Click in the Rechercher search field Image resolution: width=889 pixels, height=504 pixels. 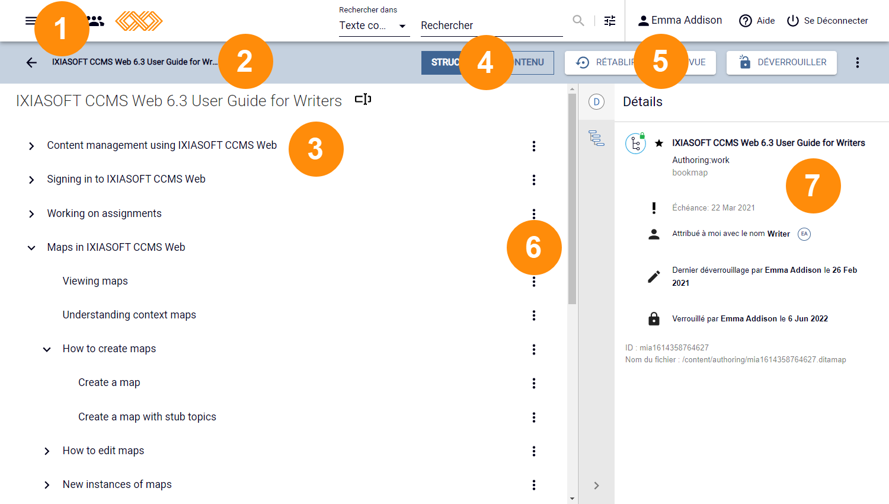click(492, 25)
